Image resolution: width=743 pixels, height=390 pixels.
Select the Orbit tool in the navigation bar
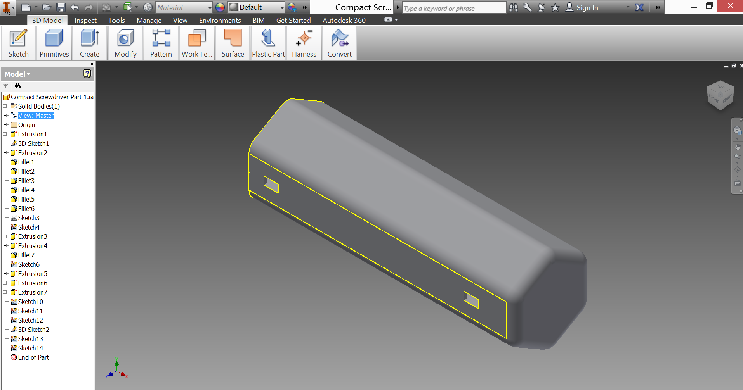tap(737, 169)
